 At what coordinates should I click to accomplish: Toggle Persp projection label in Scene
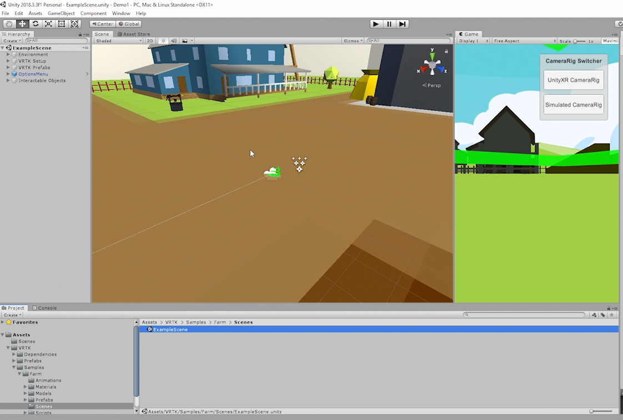(431, 85)
